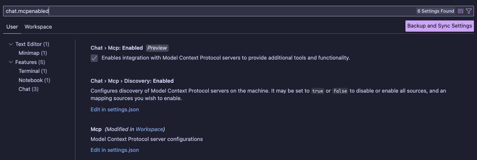Select Minimap in the settings tree

[33, 53]
